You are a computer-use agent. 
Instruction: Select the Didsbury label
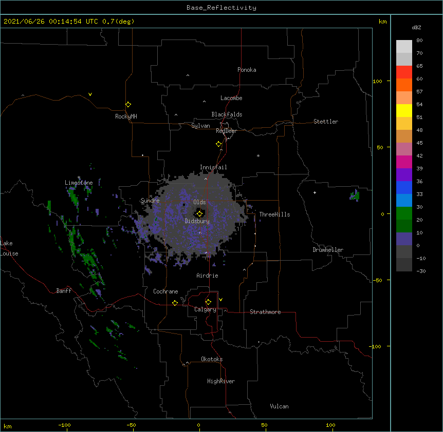tap(197, 221)
